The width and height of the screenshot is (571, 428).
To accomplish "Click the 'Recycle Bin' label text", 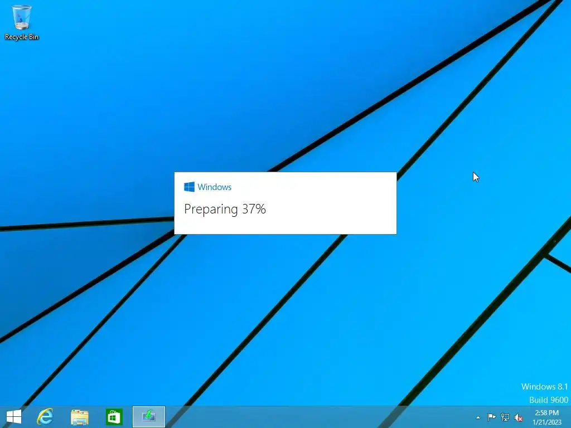I will click(22, 37).
